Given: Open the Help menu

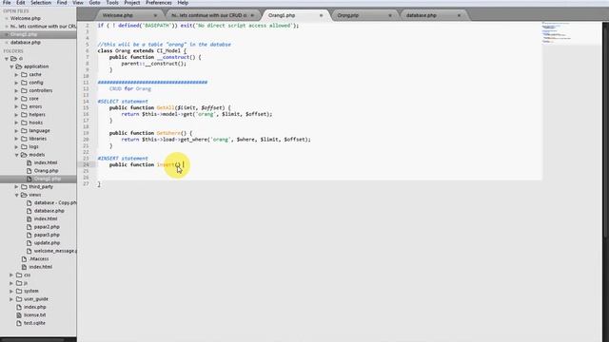Looking at the screenshot, I should point(183,3).
